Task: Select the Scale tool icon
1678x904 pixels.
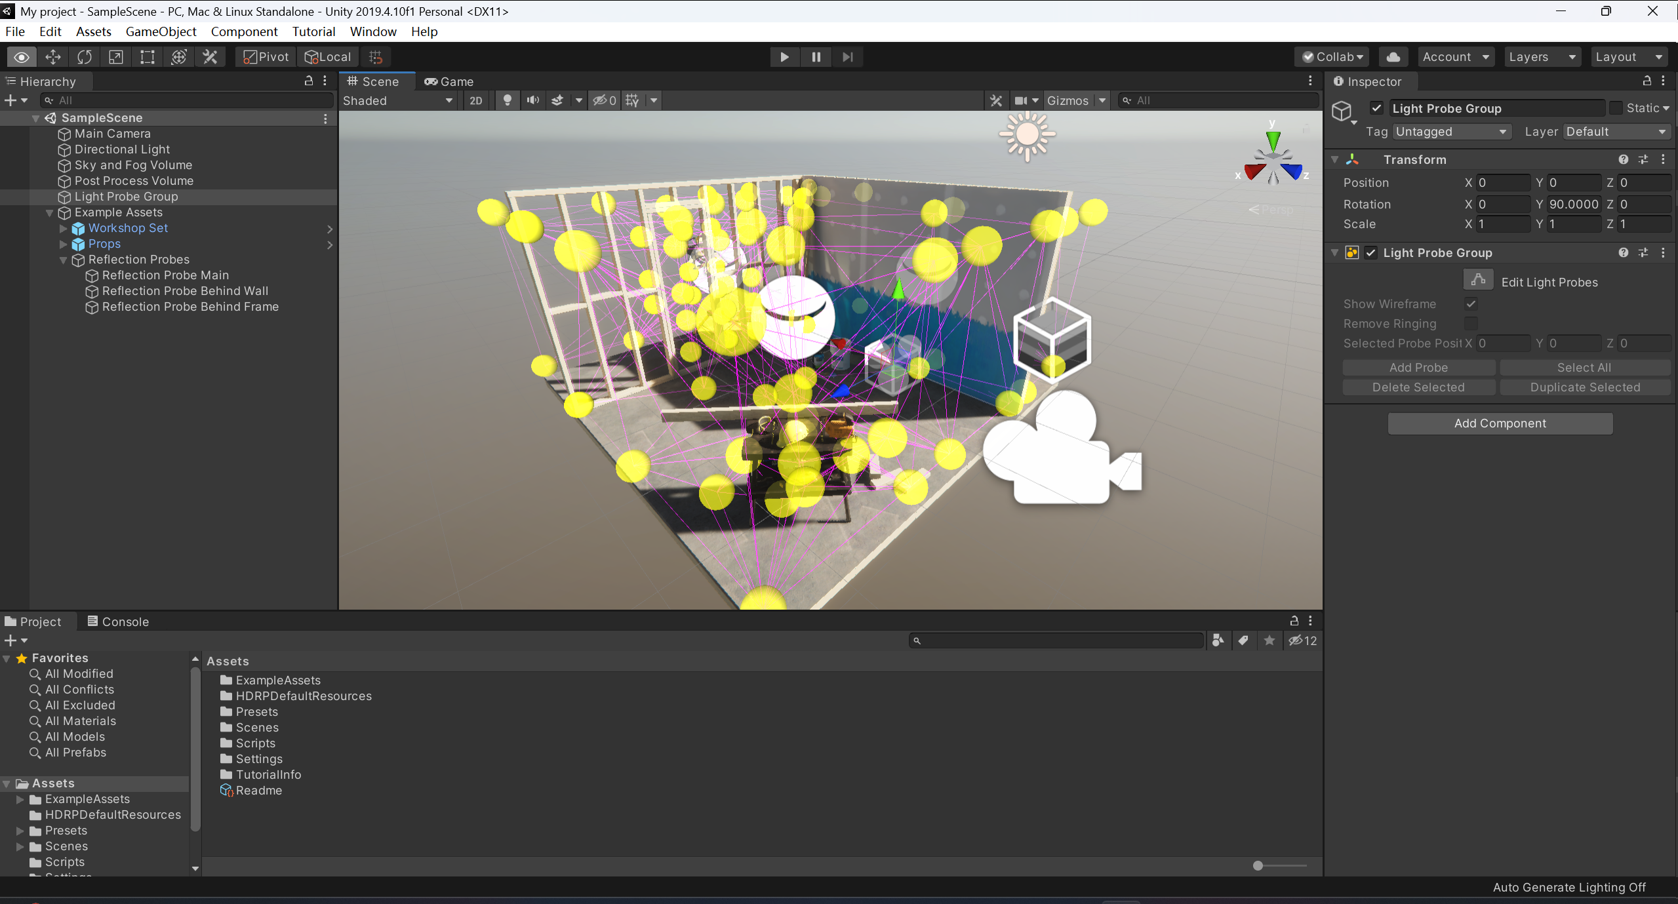Action: [x=116, y=57]
